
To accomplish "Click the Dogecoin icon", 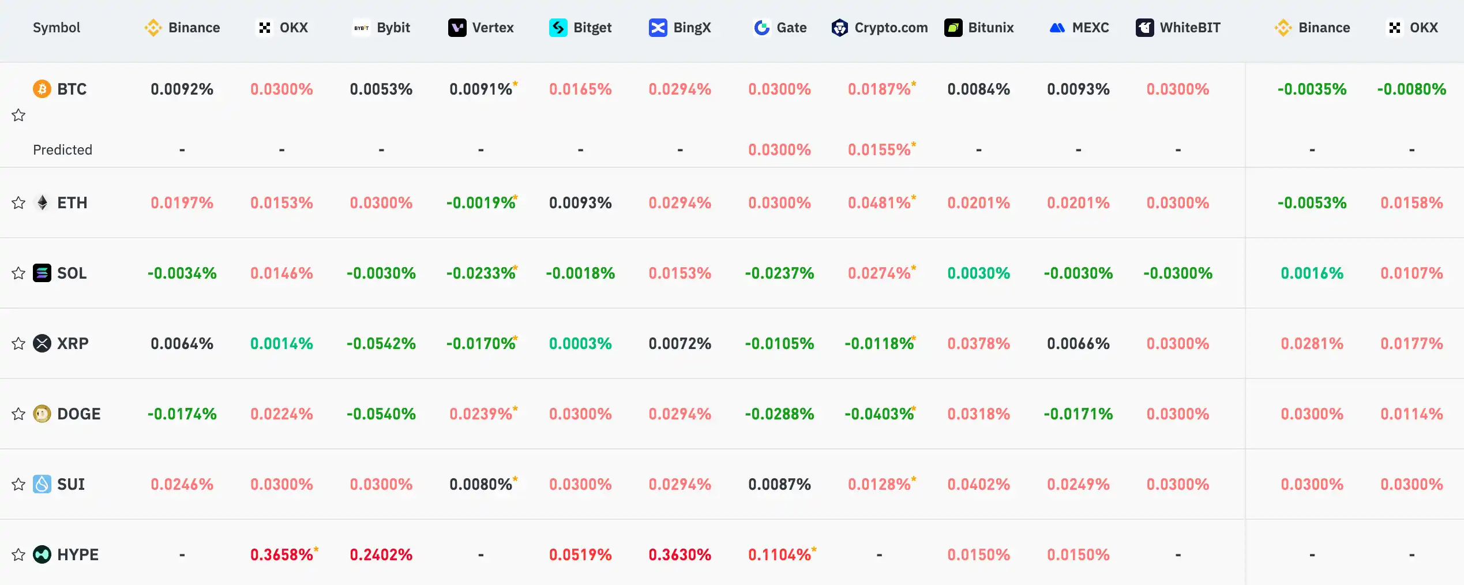I will point(42,414).
